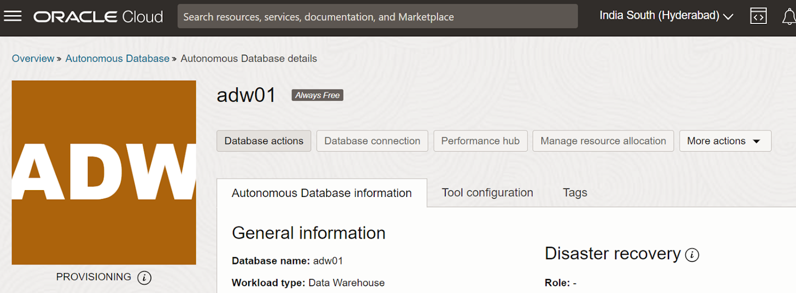Go to Autonomous Database breadcrumb
Screen dimensions: 796x293
(117, 58)
